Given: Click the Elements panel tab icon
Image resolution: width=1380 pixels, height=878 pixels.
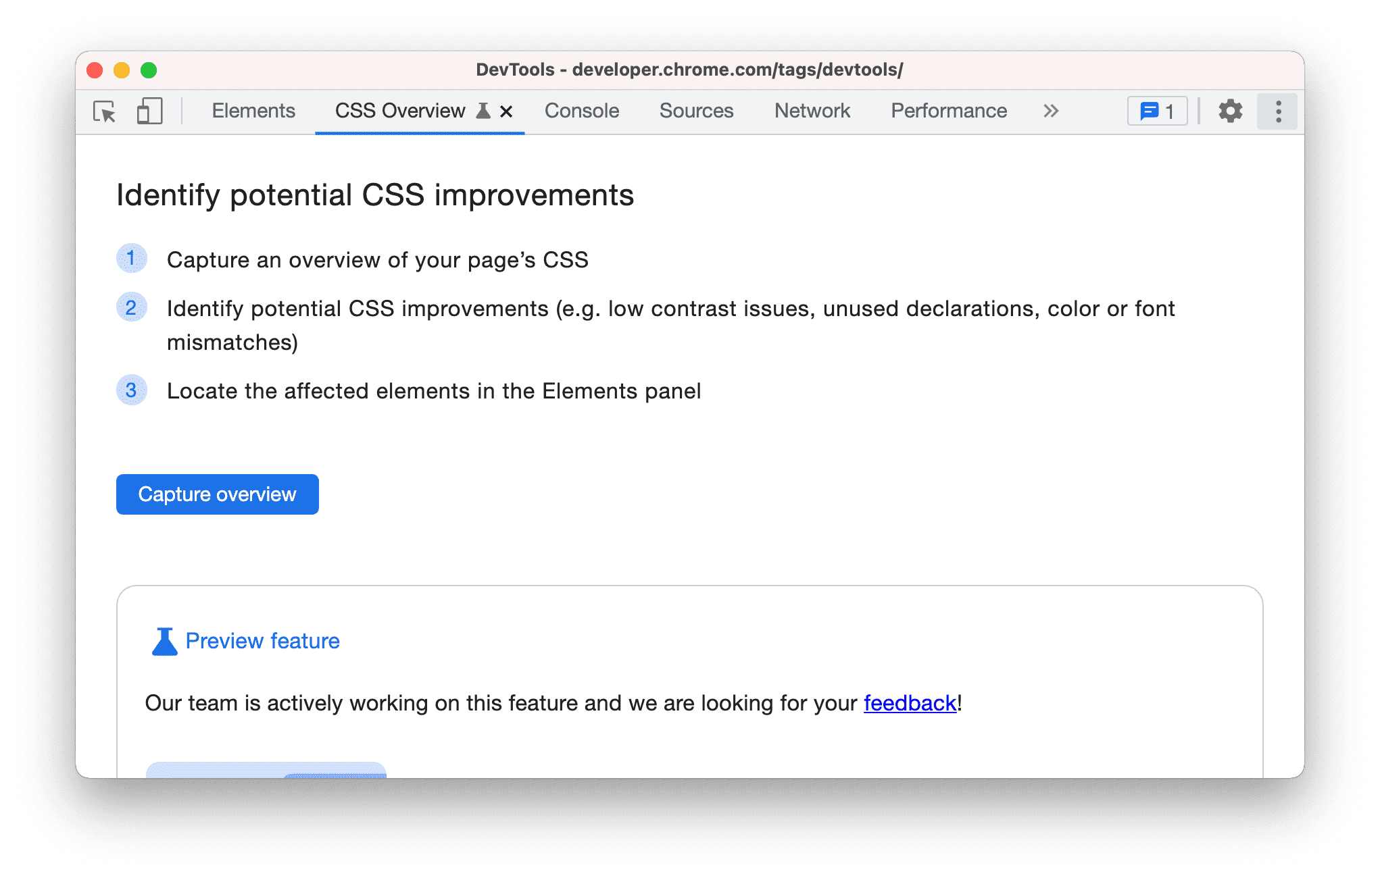Looking at the screenshot, I should tap(253, 111).
